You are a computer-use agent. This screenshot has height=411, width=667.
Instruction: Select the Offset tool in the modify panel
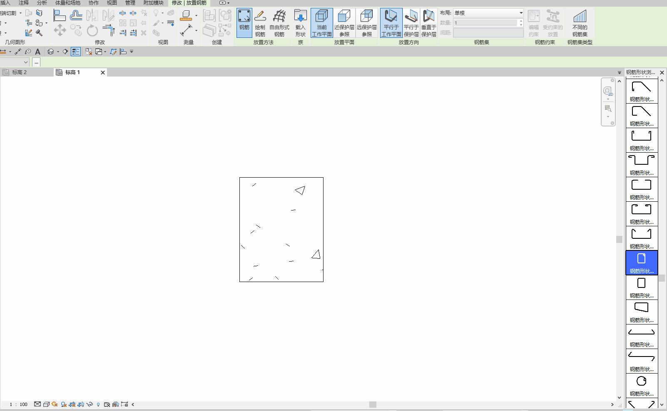(x=76, y=16)
